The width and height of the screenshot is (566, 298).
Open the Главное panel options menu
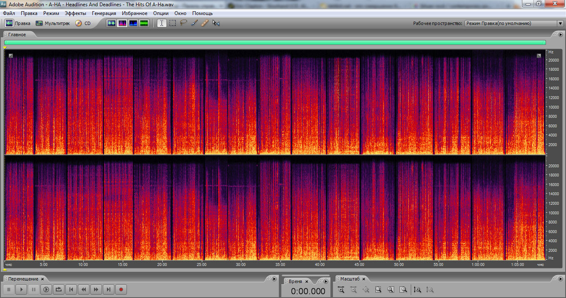[561, 35]
